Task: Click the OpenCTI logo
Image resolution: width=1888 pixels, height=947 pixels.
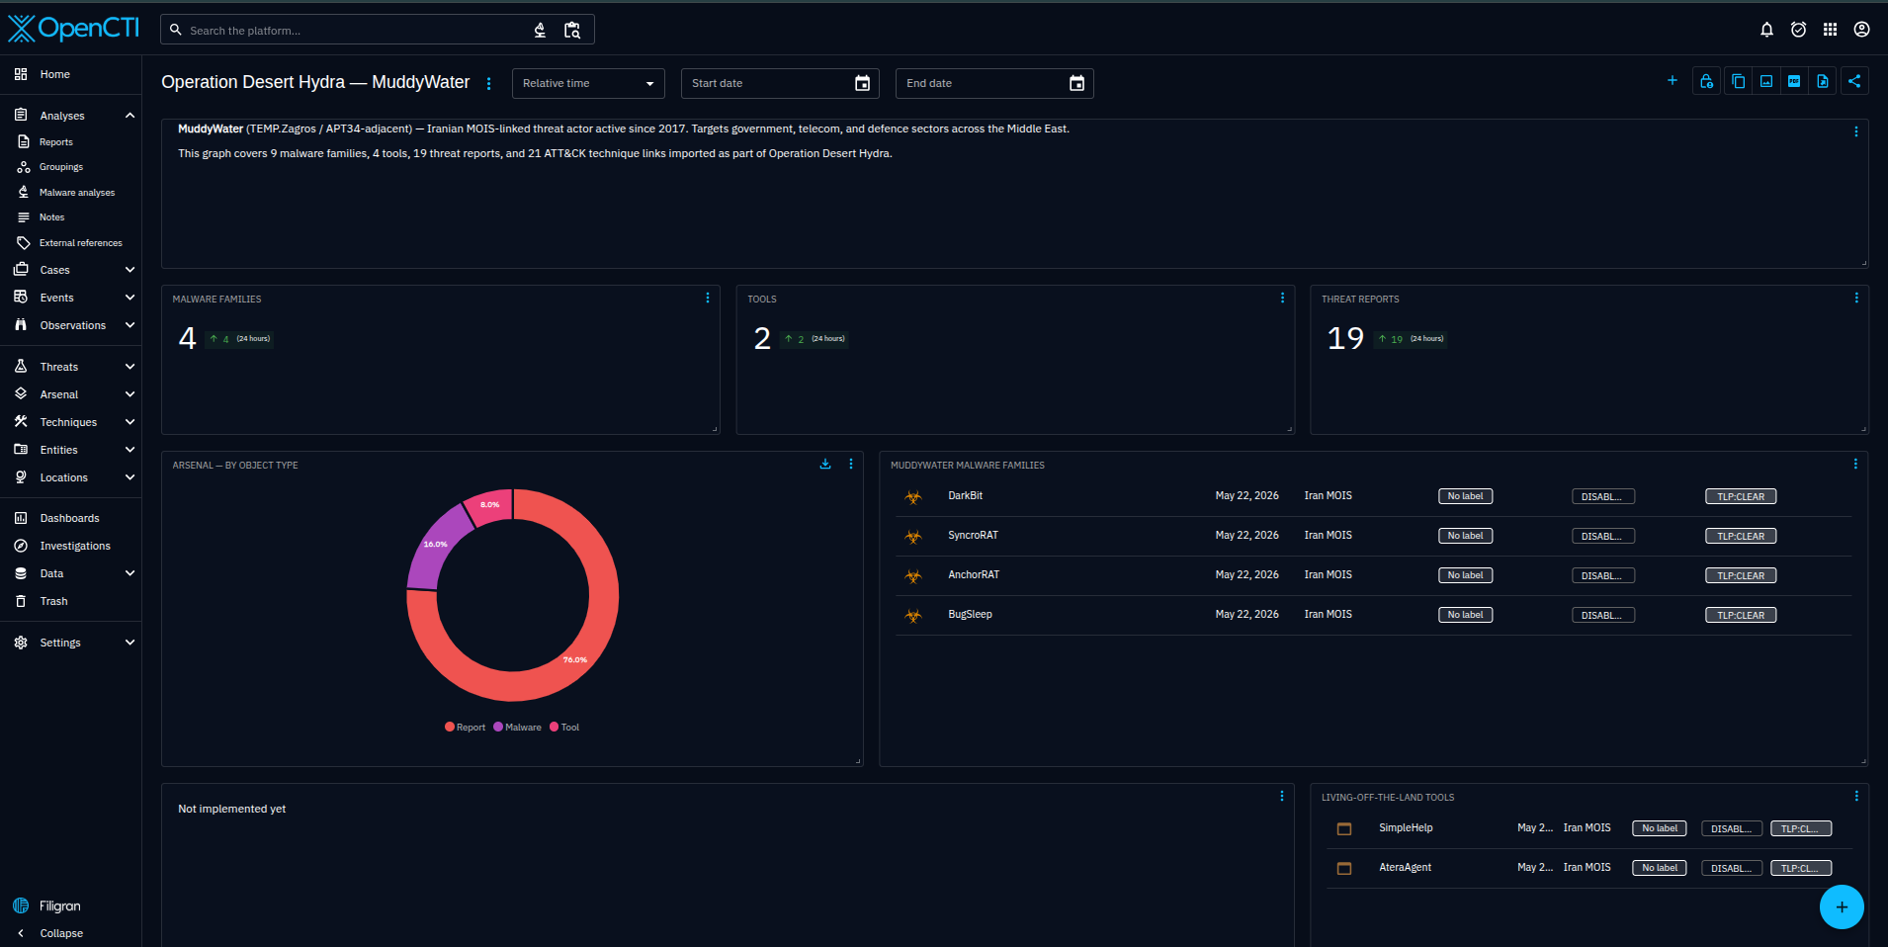Action: tap(73, 28)
